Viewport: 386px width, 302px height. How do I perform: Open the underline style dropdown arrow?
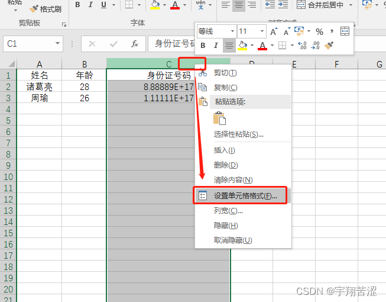[x=113, y=5]
